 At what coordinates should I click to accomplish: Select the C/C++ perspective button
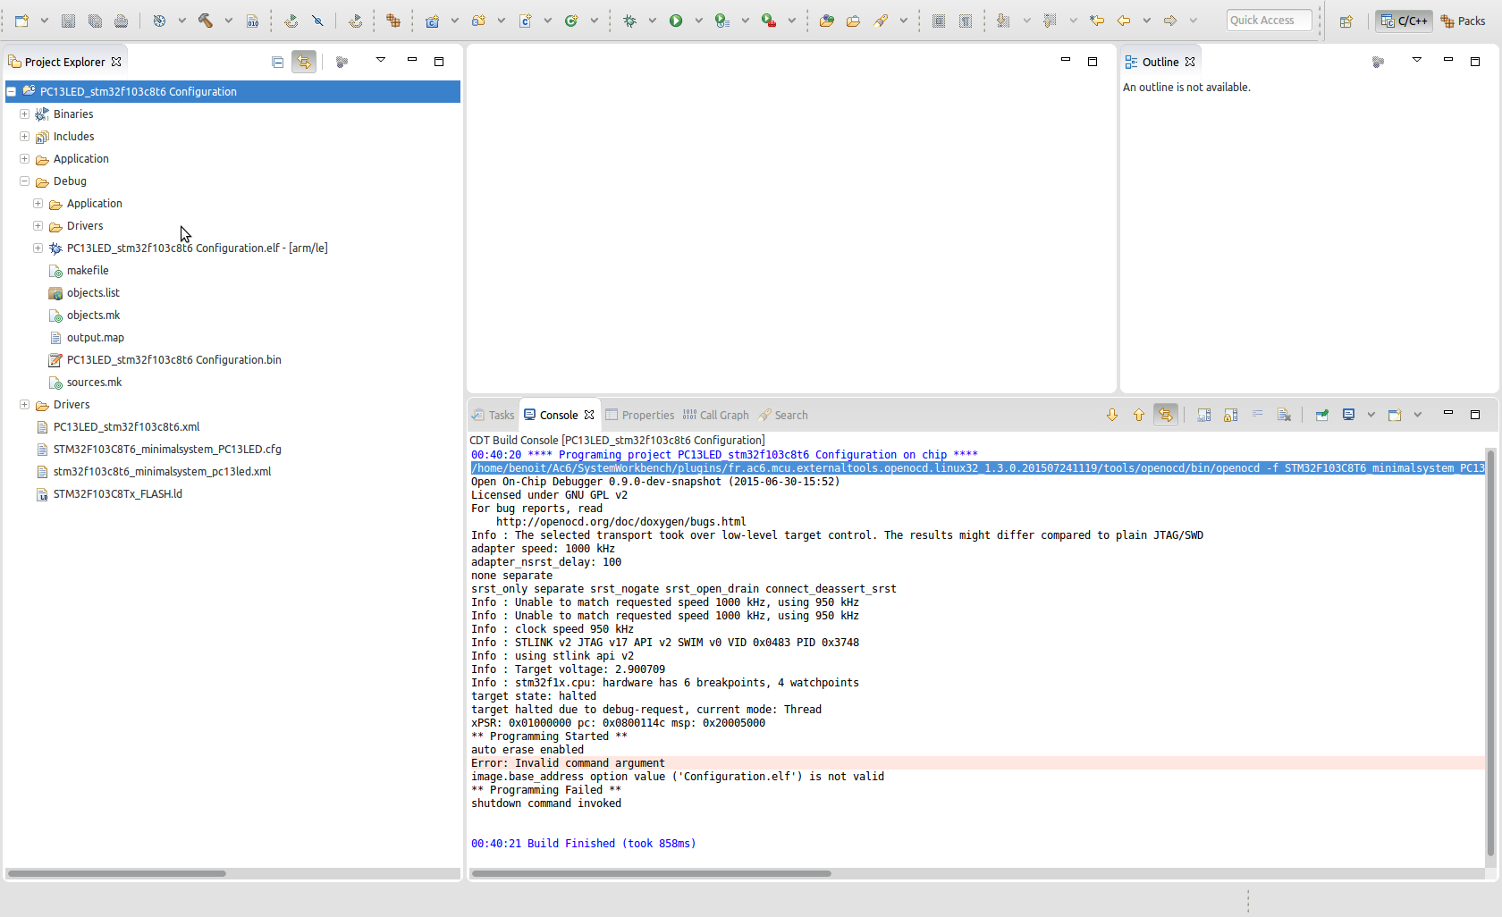click(1404, 21)
